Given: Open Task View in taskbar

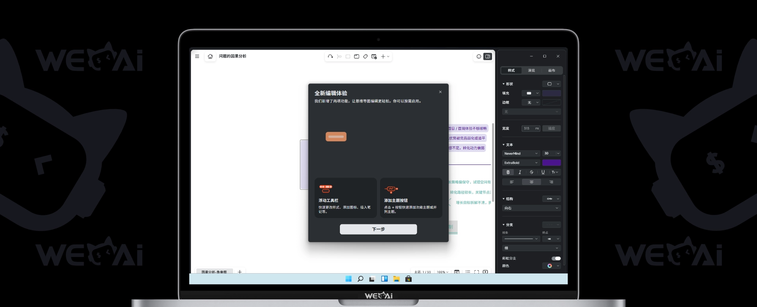Looking at the screenshot, I should (x=372, y=279).
